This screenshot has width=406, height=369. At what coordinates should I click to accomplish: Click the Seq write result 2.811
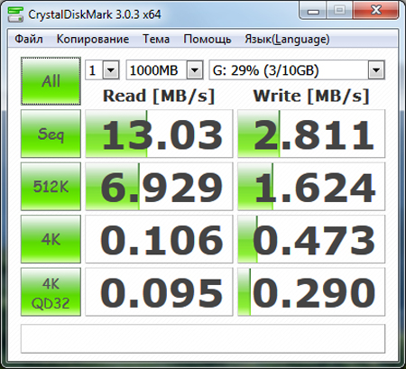(x=311, y=134)
